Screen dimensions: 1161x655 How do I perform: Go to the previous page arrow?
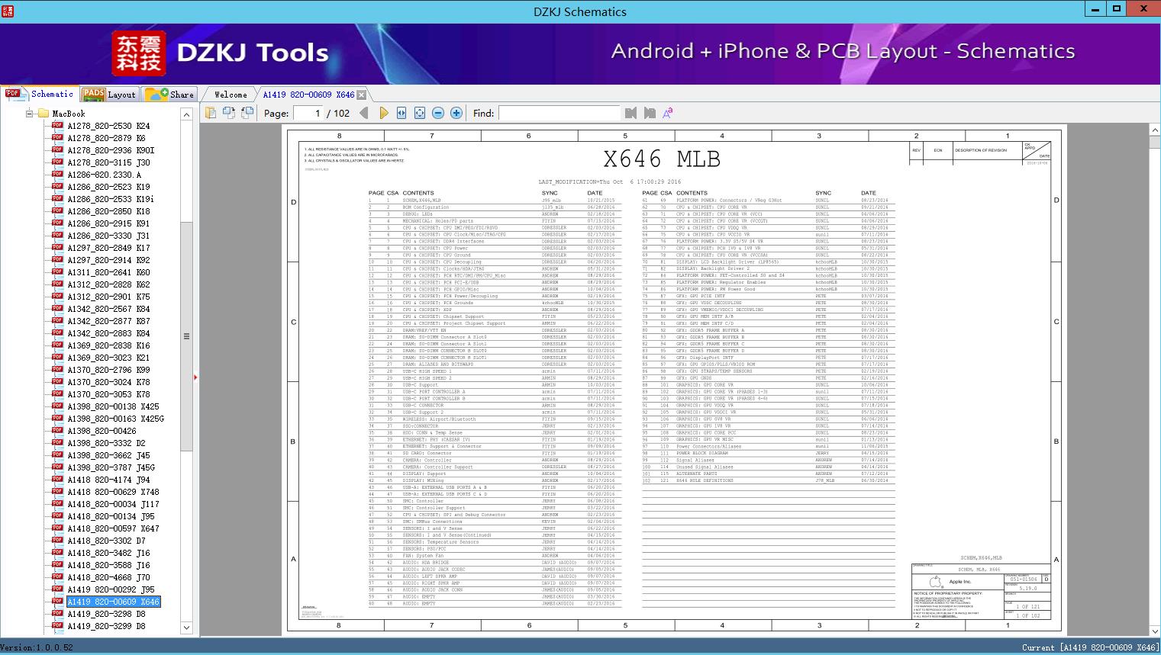click(x=364, y=113)
